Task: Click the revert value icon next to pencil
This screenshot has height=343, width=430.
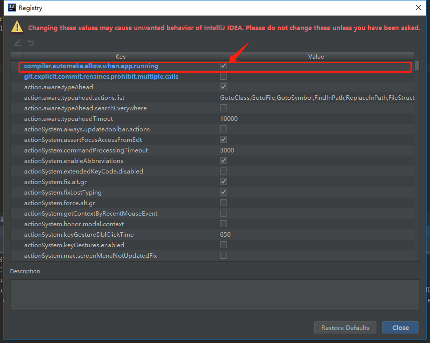Action: [x=31, y=43]
